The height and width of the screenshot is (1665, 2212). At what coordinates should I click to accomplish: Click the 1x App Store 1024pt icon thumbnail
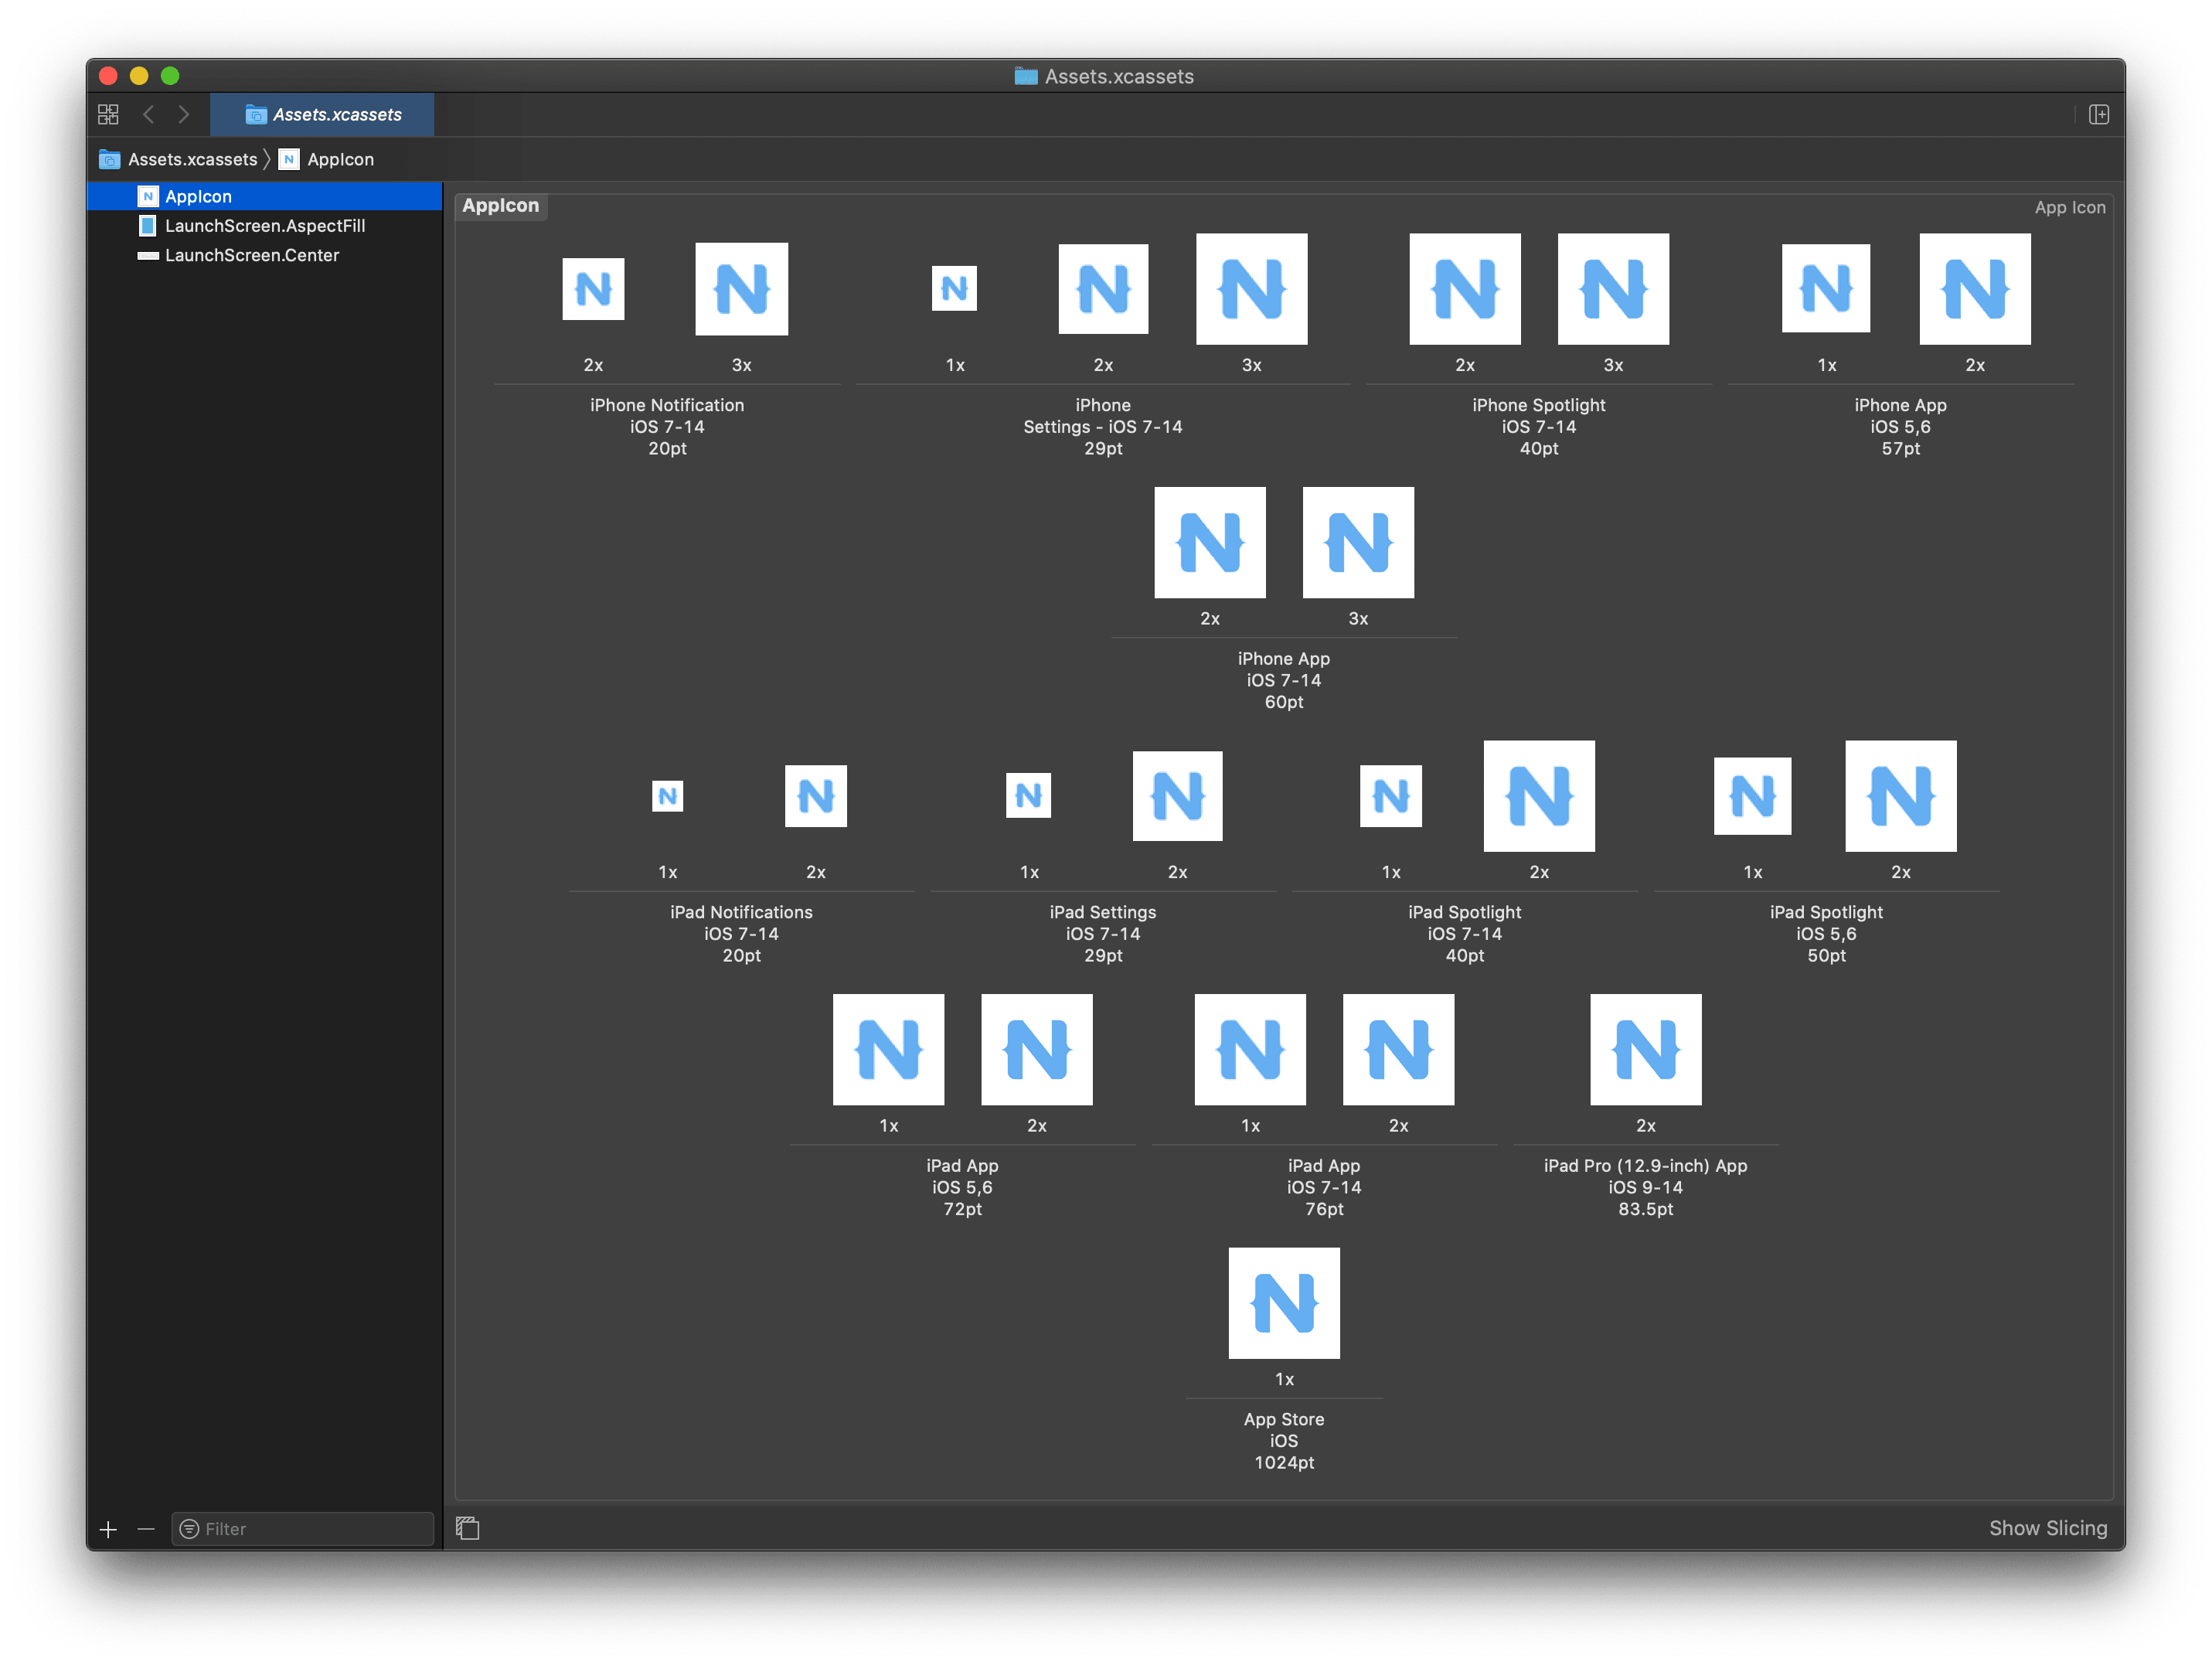1284,1303
